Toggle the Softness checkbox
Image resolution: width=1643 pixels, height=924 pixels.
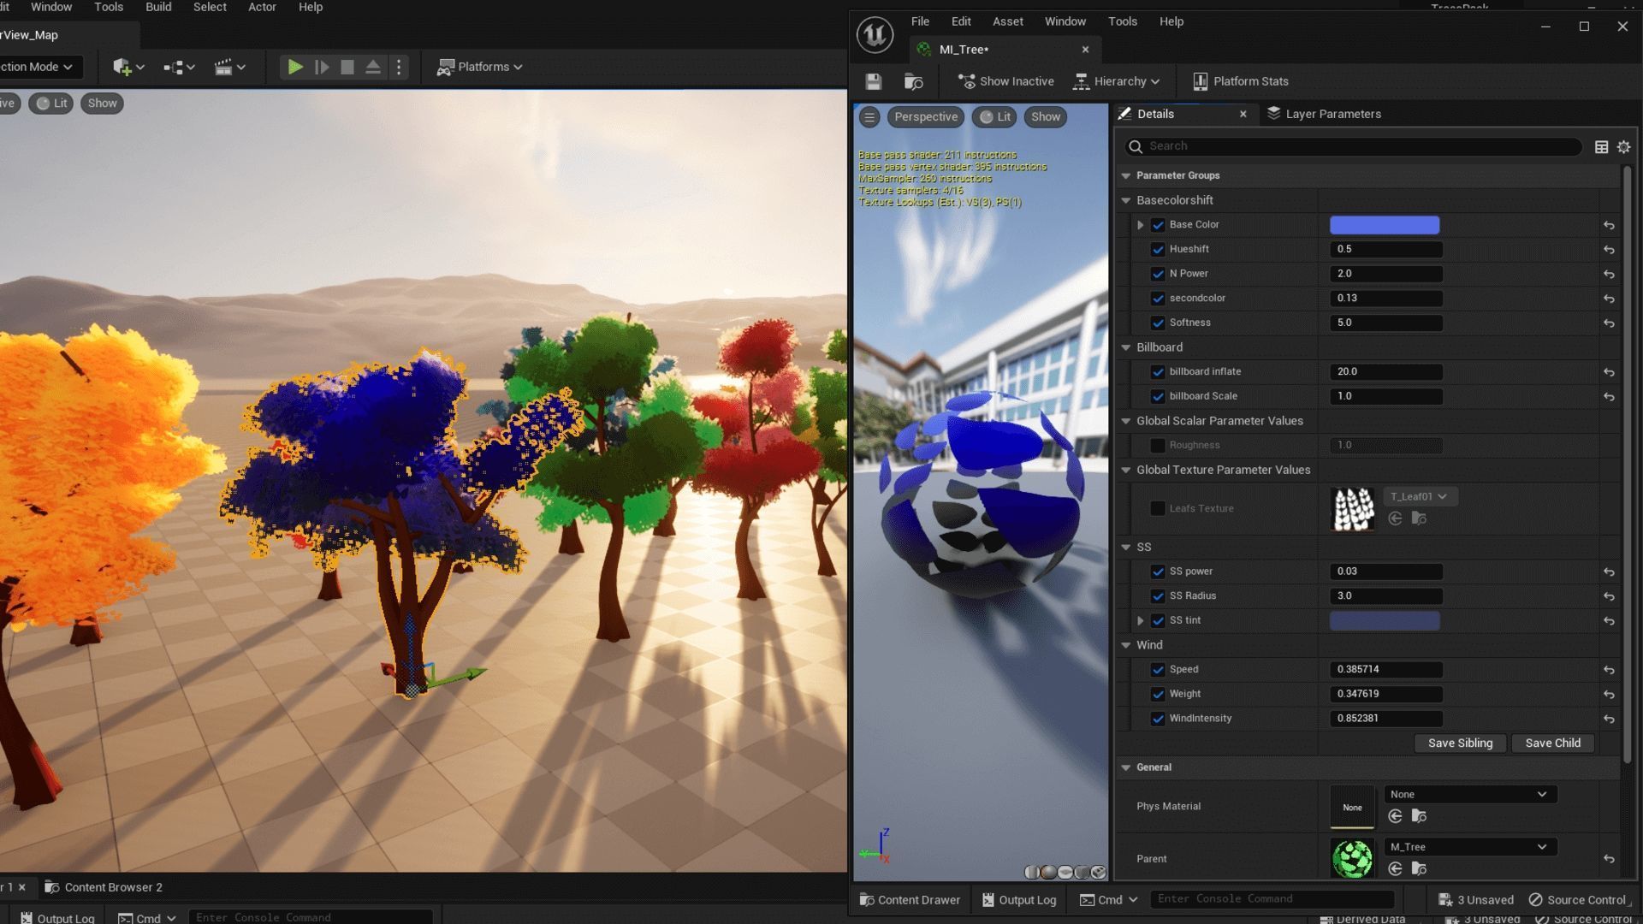point(1158,323)
